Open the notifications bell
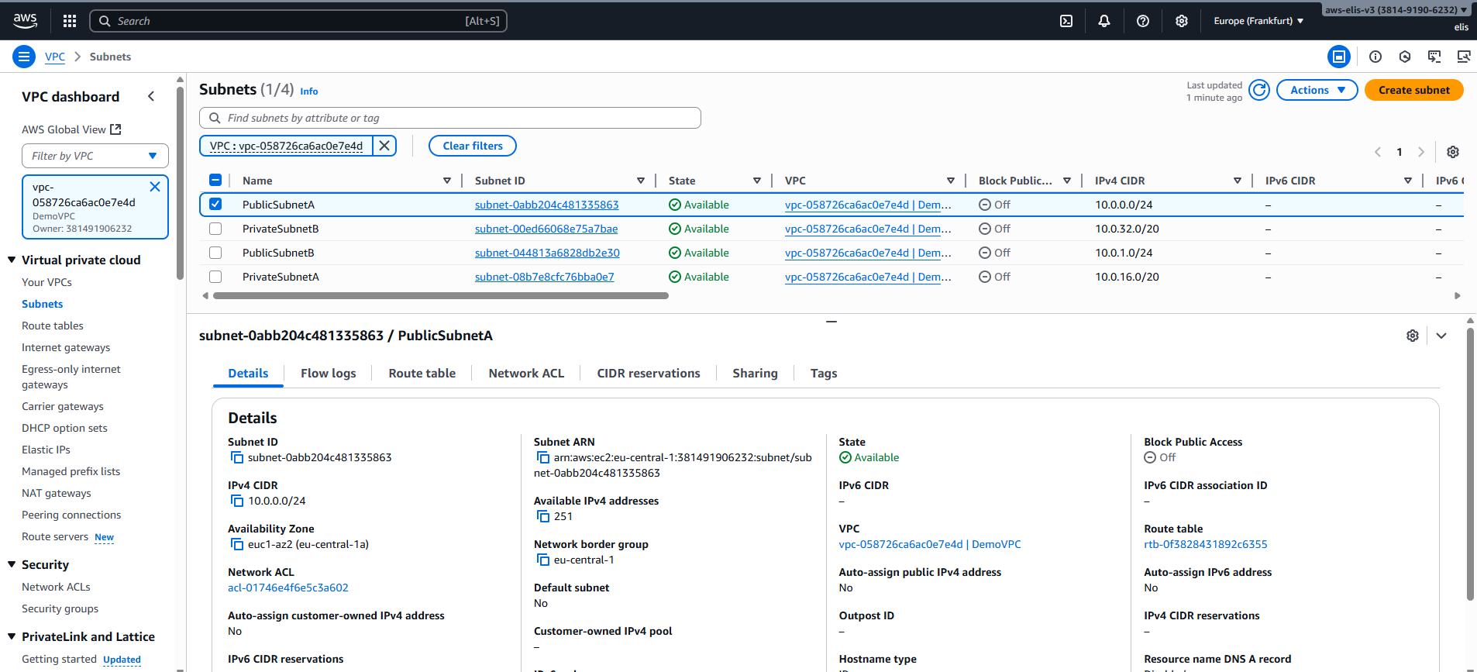 pos(1104,21)
